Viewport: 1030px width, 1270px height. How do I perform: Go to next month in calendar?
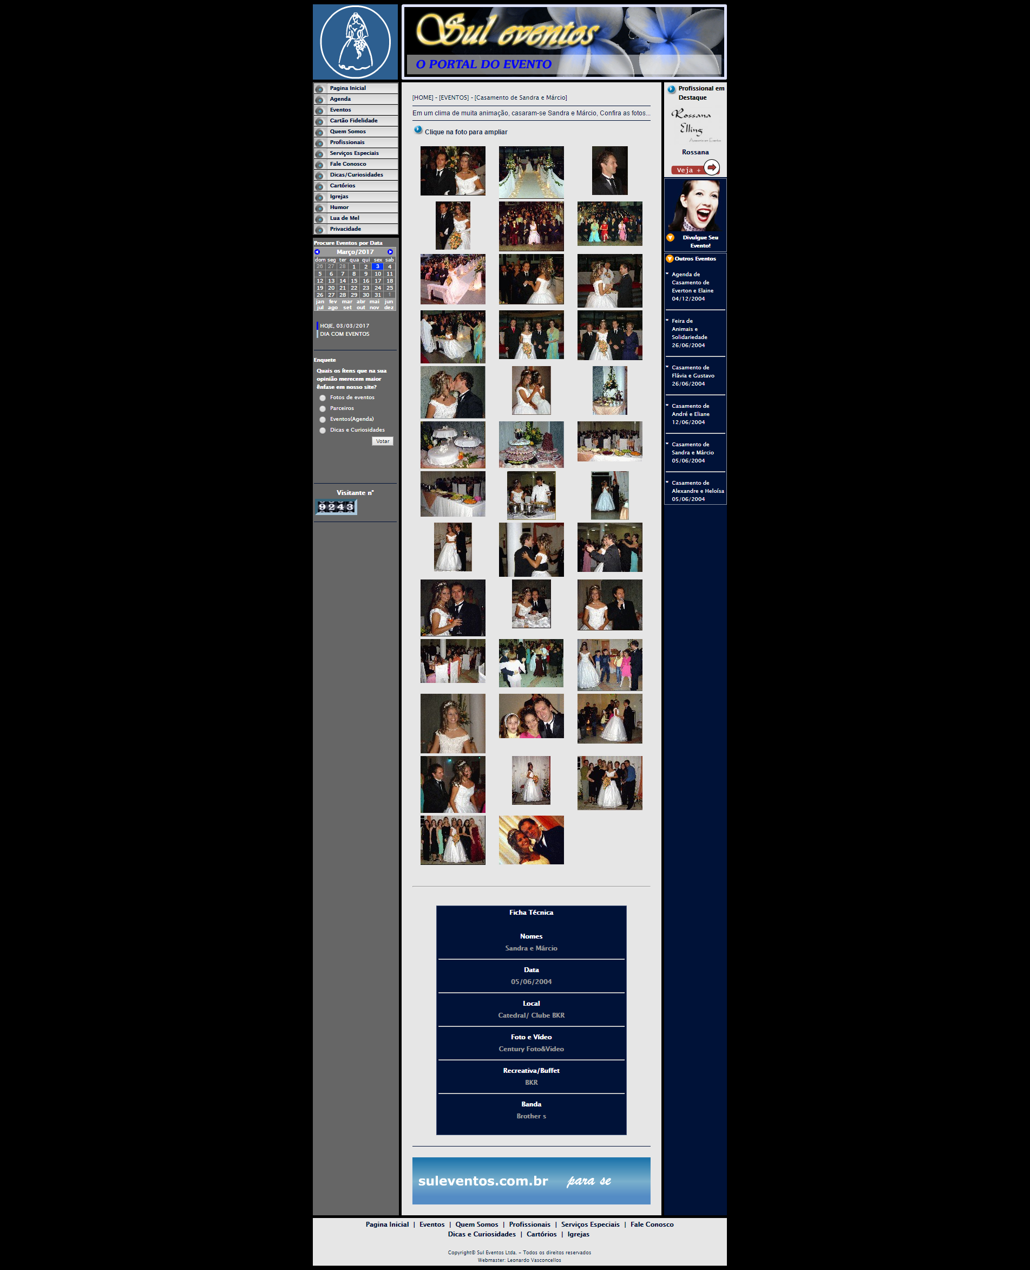[390, 252]
